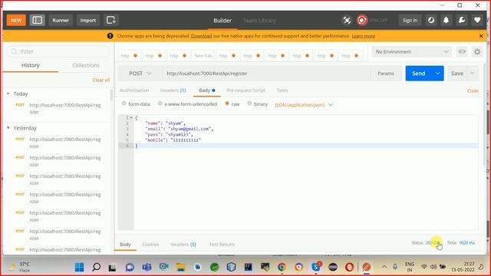Viewport: 491px width, 276px height.
Task: Switch to the Collections tab
Action: click(86, 65)
